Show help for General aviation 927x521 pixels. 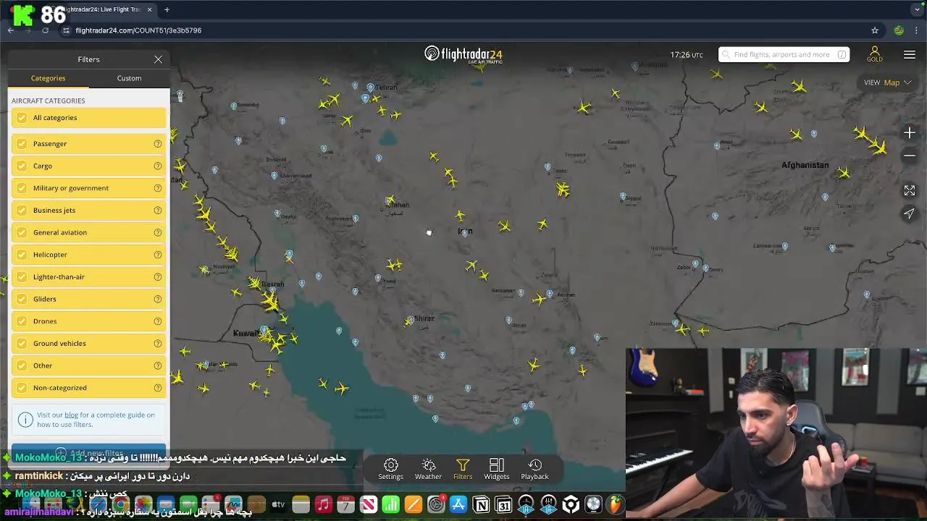157,232
